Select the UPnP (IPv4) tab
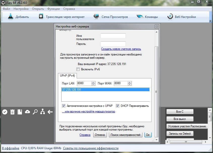Image resolution: width=213 pixels, height=153 pixels. 67,76
